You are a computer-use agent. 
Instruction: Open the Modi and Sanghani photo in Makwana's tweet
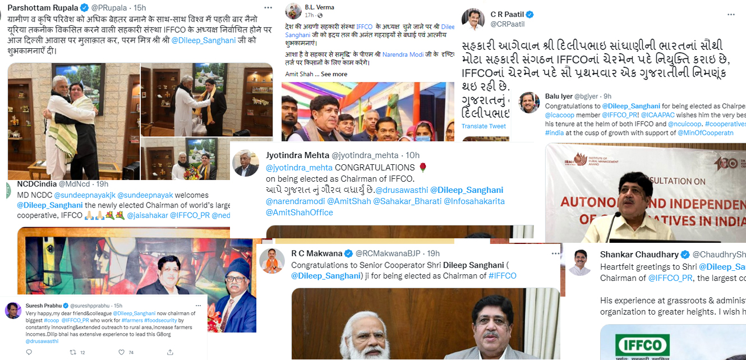tap(425, 324)
